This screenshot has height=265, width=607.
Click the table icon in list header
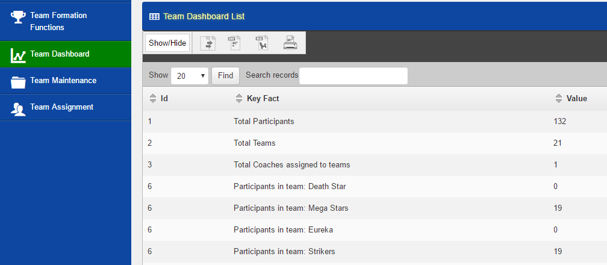point(154,17)
